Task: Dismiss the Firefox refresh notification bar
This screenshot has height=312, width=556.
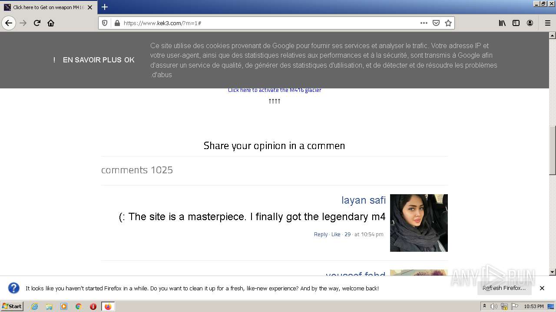Action: tap(542, 288)
